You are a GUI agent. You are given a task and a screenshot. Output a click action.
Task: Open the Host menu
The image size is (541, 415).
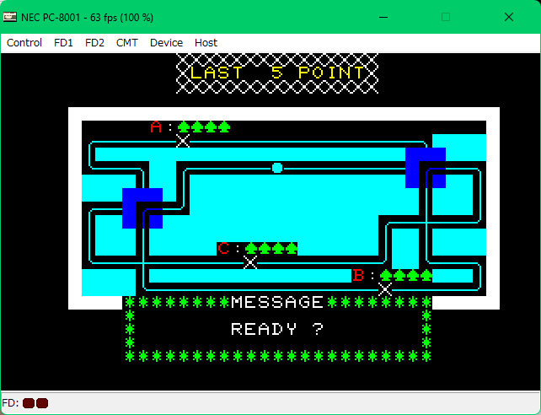(206, 42)
